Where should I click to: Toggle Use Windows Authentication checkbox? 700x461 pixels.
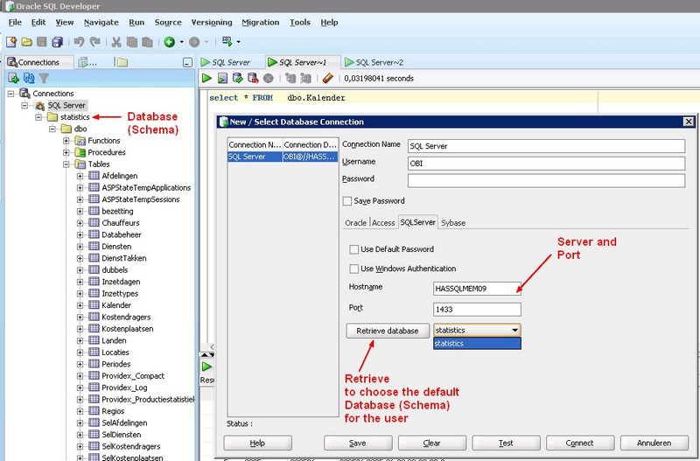354,269
